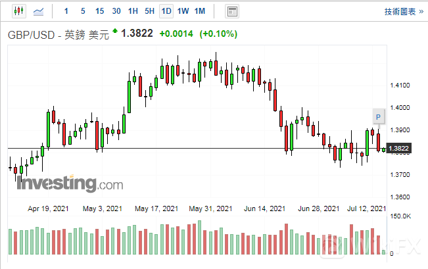Viewport: 428px width, 269px height.
Task: Click the Jun 14, 2021 date label
Action: click(264, 208)
